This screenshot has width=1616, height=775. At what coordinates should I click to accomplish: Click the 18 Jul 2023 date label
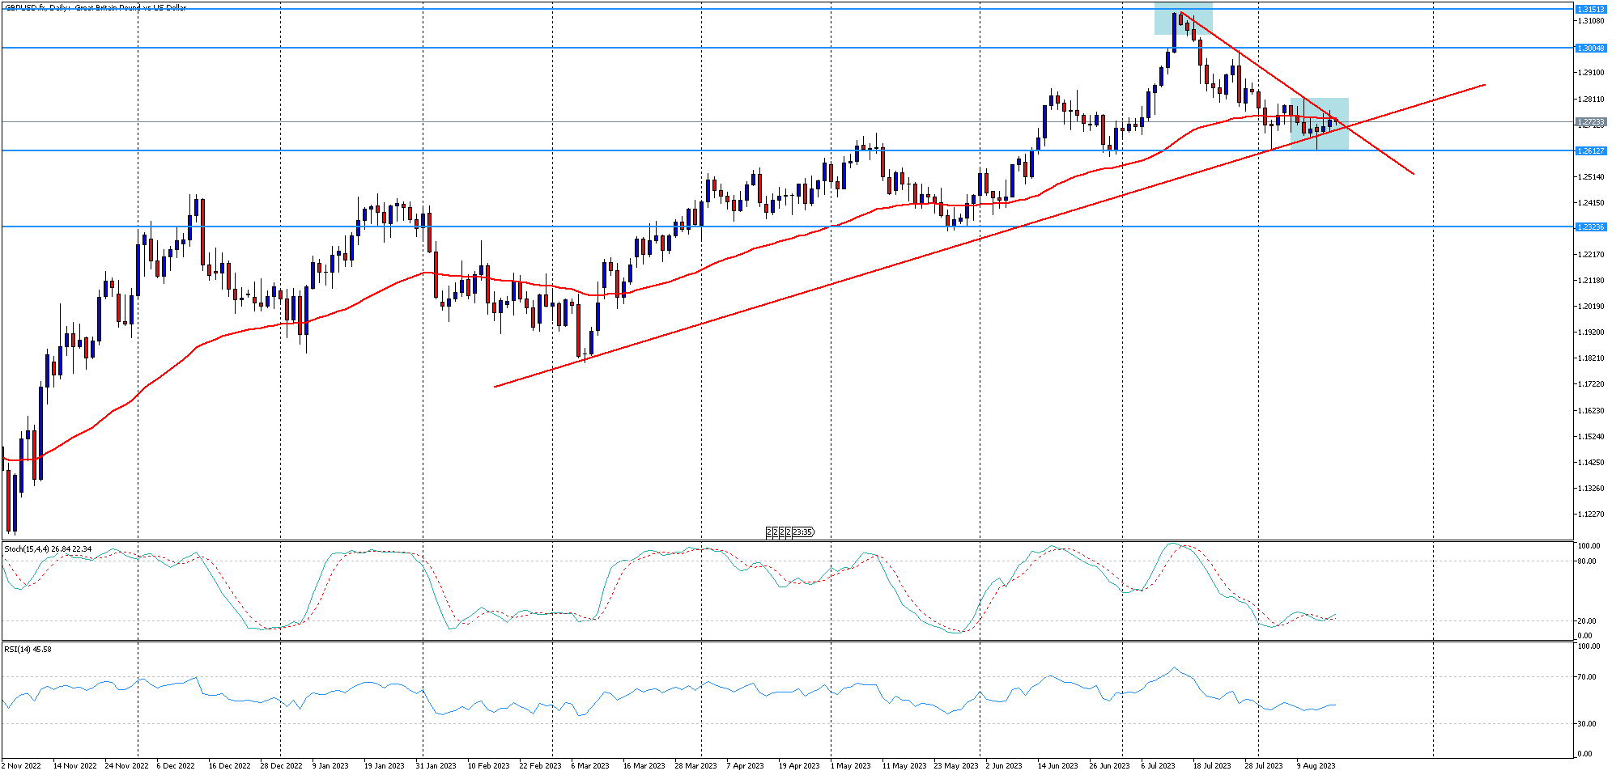(x=1212, y=766)
